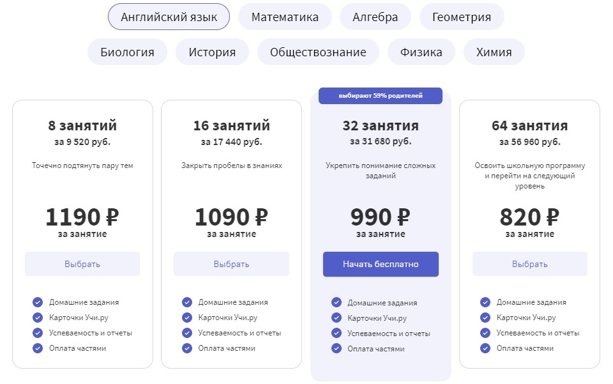Switch to the История subject
Image resolution: width=613 pixels, height=384 pixels.
point(212,52)
